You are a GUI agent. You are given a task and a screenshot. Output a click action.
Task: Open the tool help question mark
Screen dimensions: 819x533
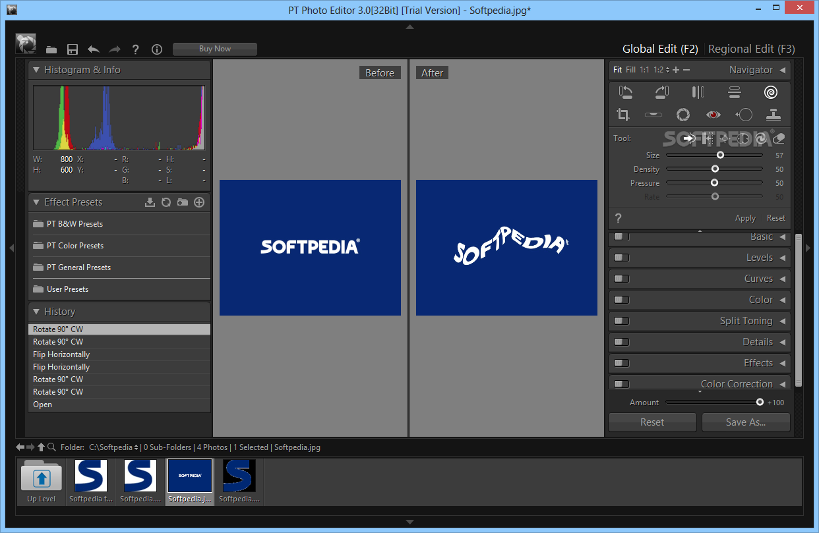coord(618,218)
